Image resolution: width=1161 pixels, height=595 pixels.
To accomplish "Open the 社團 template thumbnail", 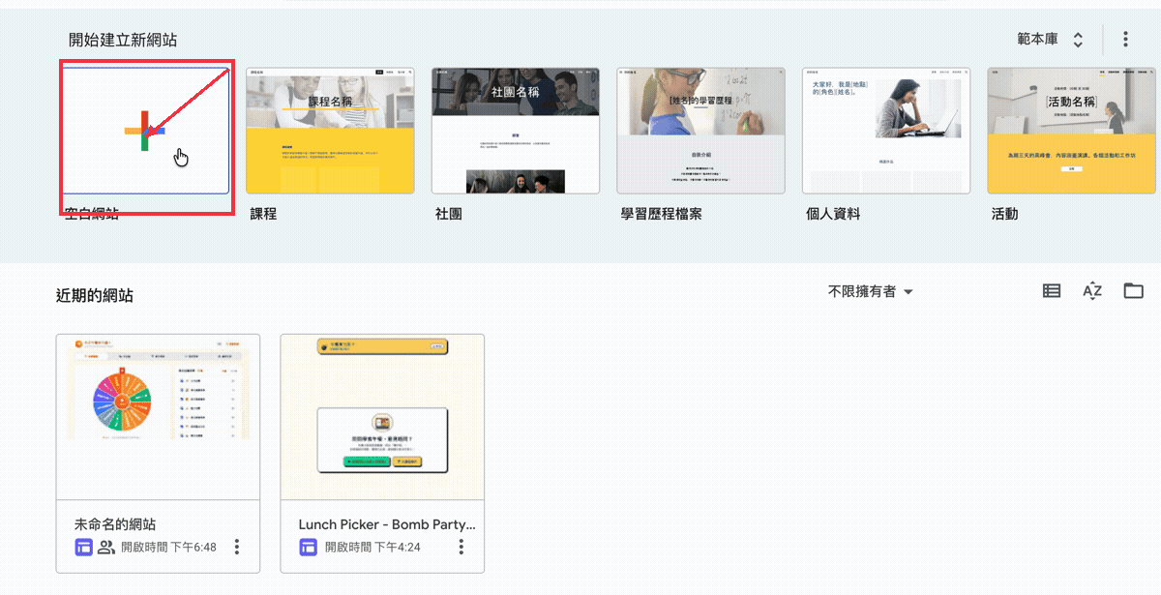I will [516, 131].
